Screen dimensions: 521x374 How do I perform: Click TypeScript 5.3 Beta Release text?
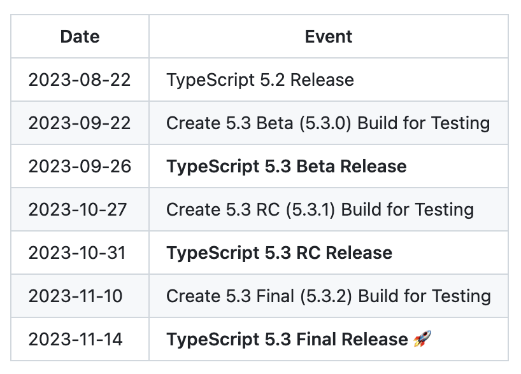pos(287,166)
